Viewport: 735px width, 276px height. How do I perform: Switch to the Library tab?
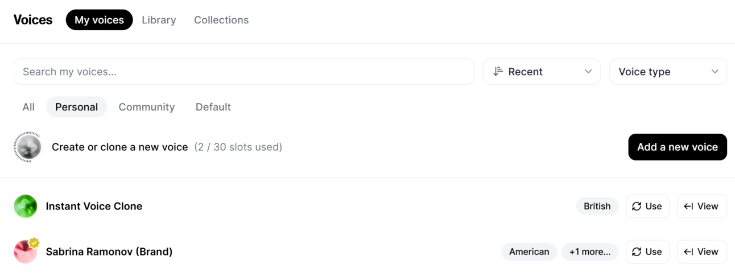pyautogui.click(x=159, y=20)
